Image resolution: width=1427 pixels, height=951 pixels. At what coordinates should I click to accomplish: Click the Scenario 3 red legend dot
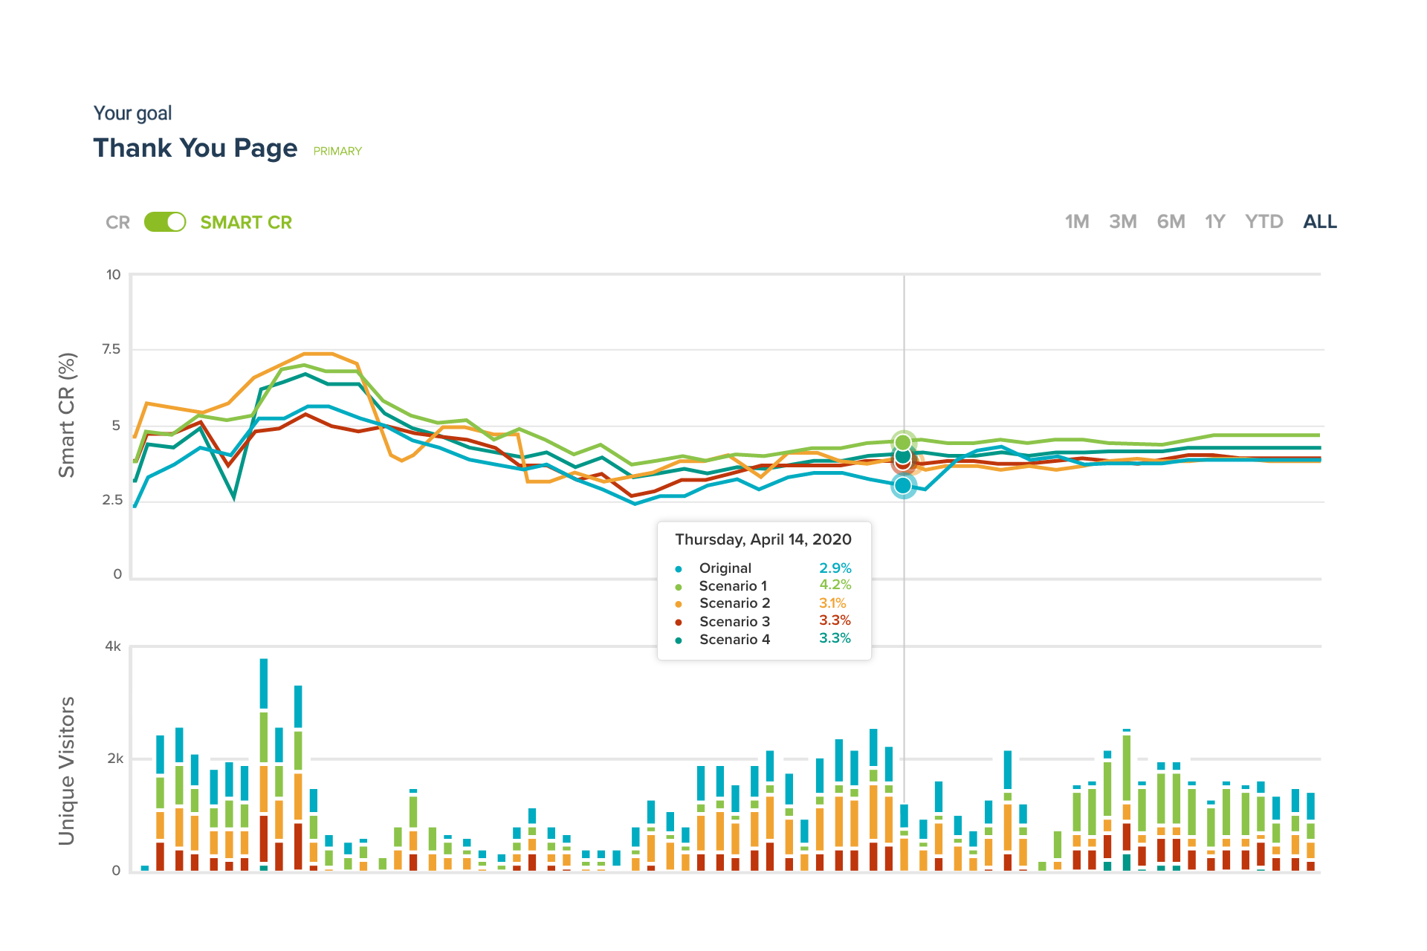pyautogui.click(x=679, y=621)
